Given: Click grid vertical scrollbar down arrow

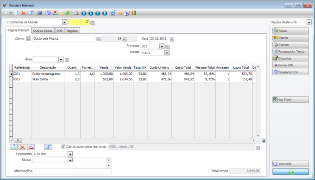Looking at the screenshot, I should [x=258, y=136].
